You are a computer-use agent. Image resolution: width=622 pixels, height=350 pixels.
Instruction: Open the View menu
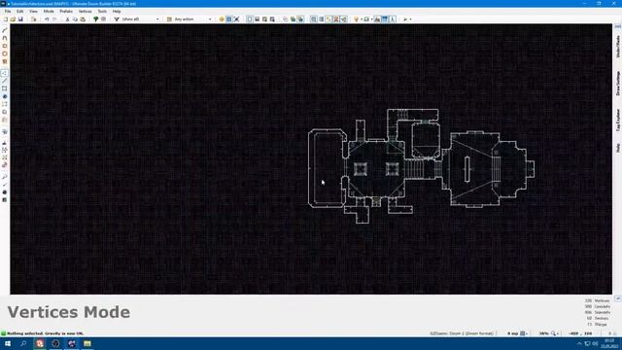tap(33, 11)
